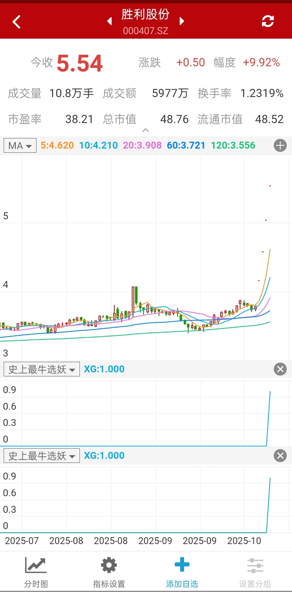Viewport: 292px width, 592px height.
Task: Tap XG:1.000 in second indicator panel
Action: (x=104, y=456)
